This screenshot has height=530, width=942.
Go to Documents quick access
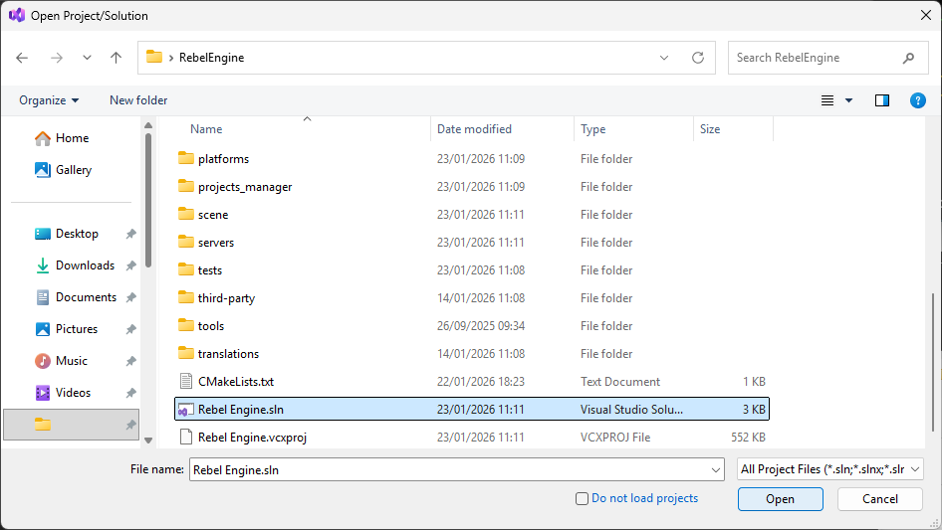point(76,297)
